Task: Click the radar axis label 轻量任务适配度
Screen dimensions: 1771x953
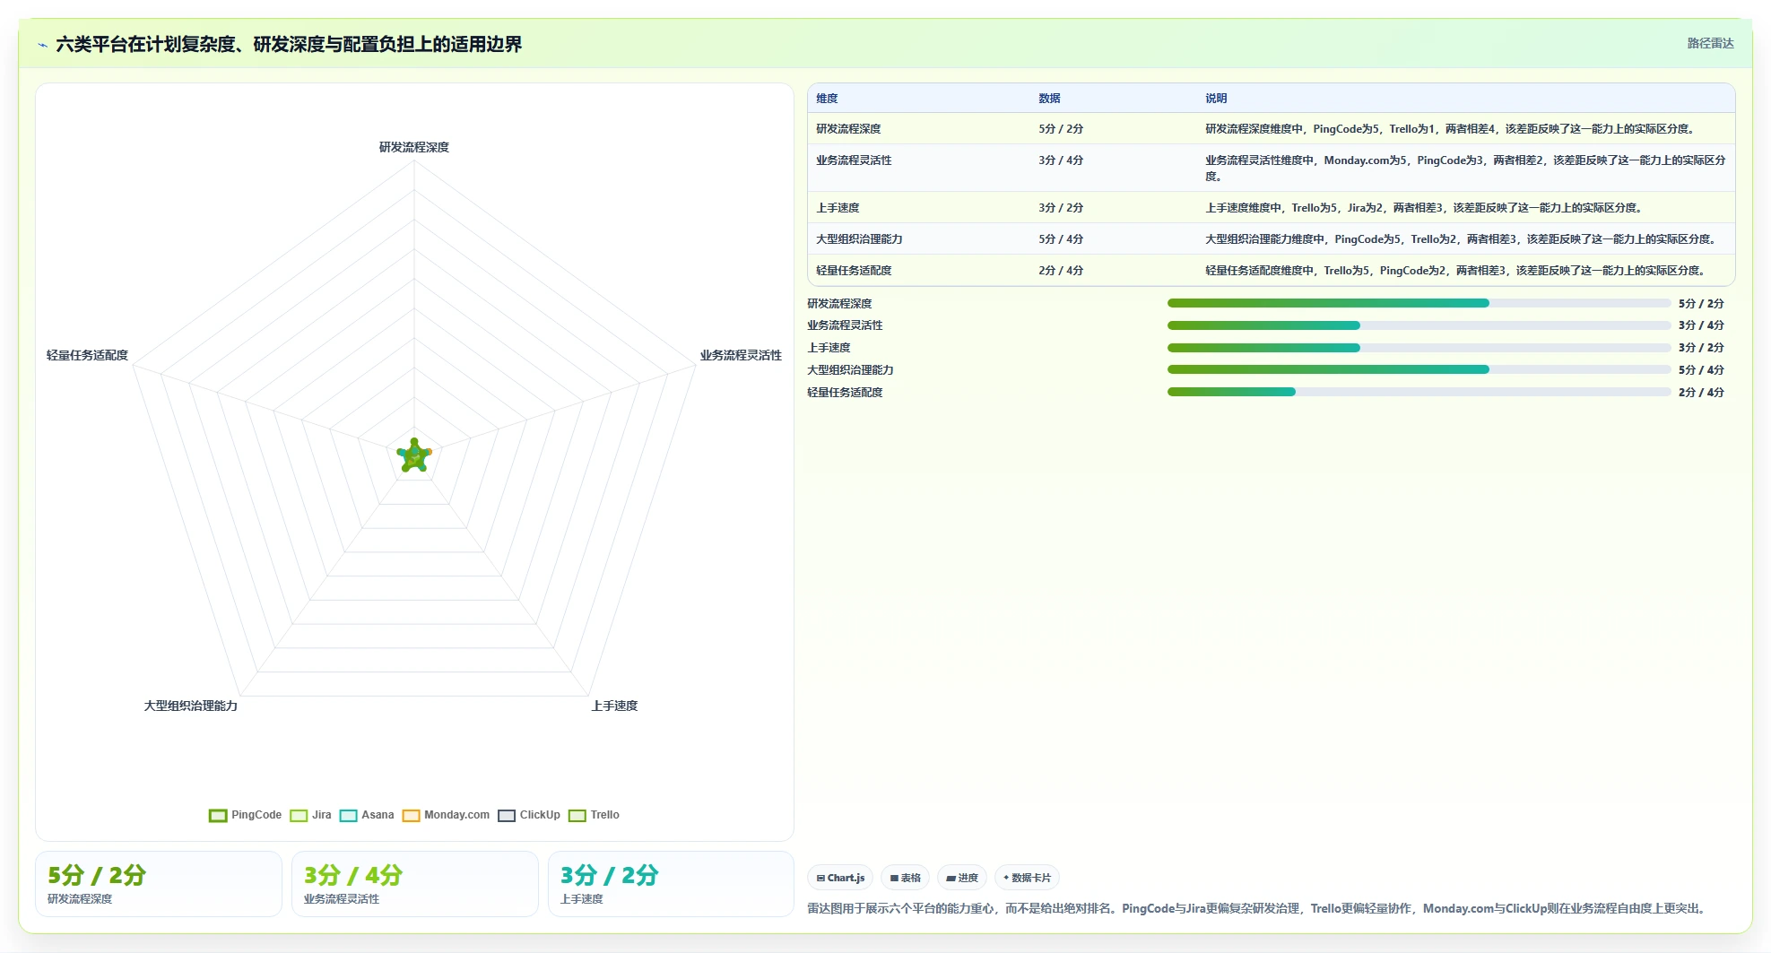Action: click(x=87, y=355)
